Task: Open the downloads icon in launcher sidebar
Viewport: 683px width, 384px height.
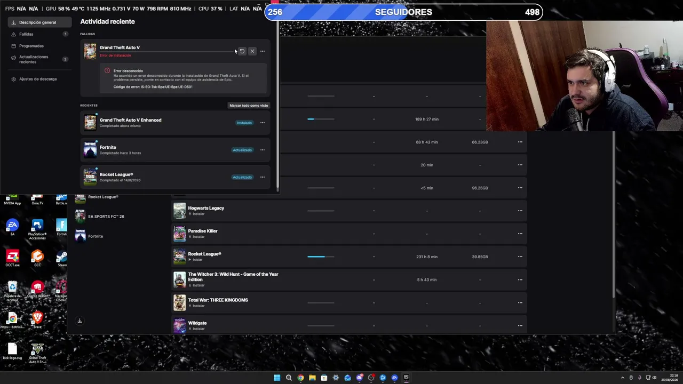Action: point(80,321)
